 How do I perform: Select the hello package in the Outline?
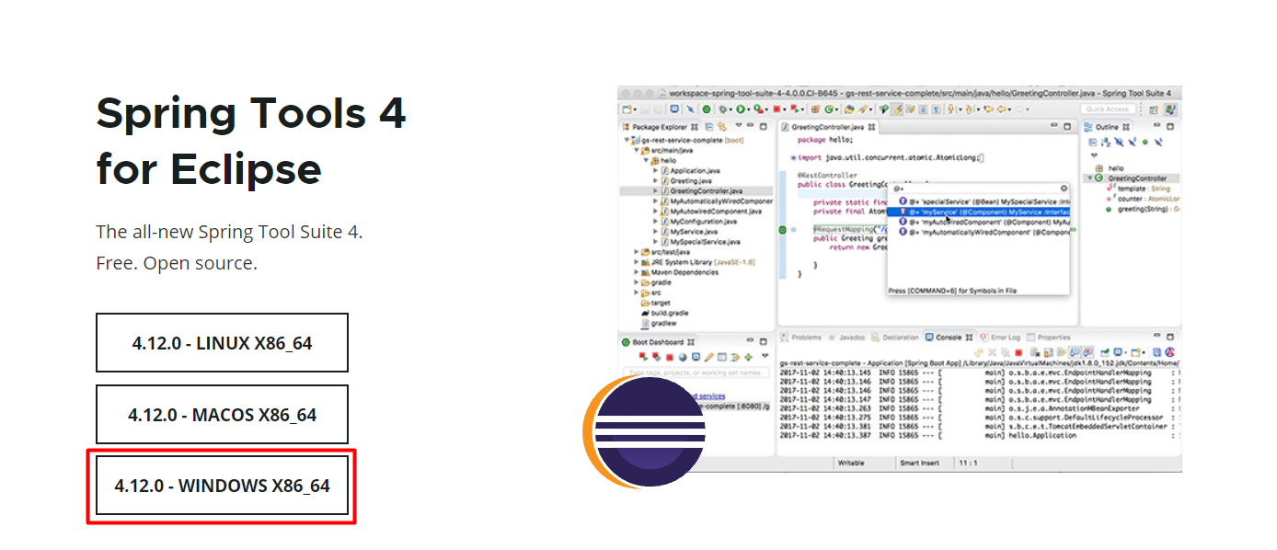click(x=1109, y=168)
